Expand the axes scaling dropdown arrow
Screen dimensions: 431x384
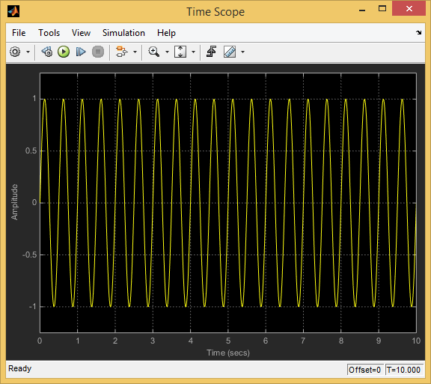[x=193, y=52]
